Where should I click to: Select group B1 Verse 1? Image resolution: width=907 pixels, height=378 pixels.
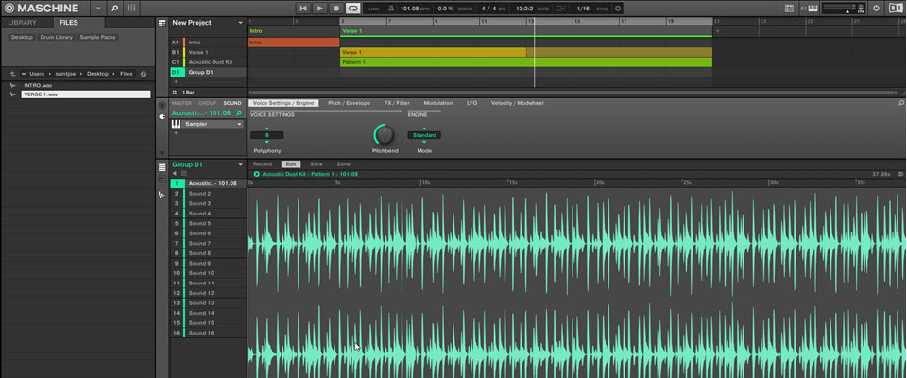208,52
